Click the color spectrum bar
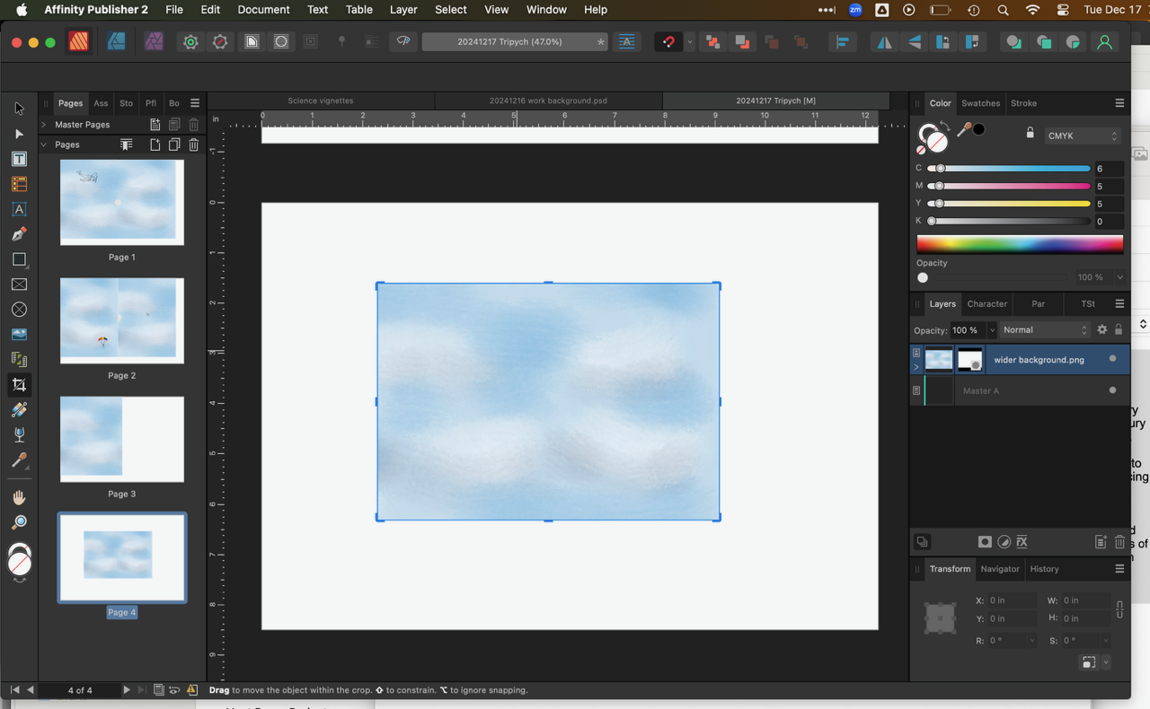The image size is (1150, 709). (1019, 244)
